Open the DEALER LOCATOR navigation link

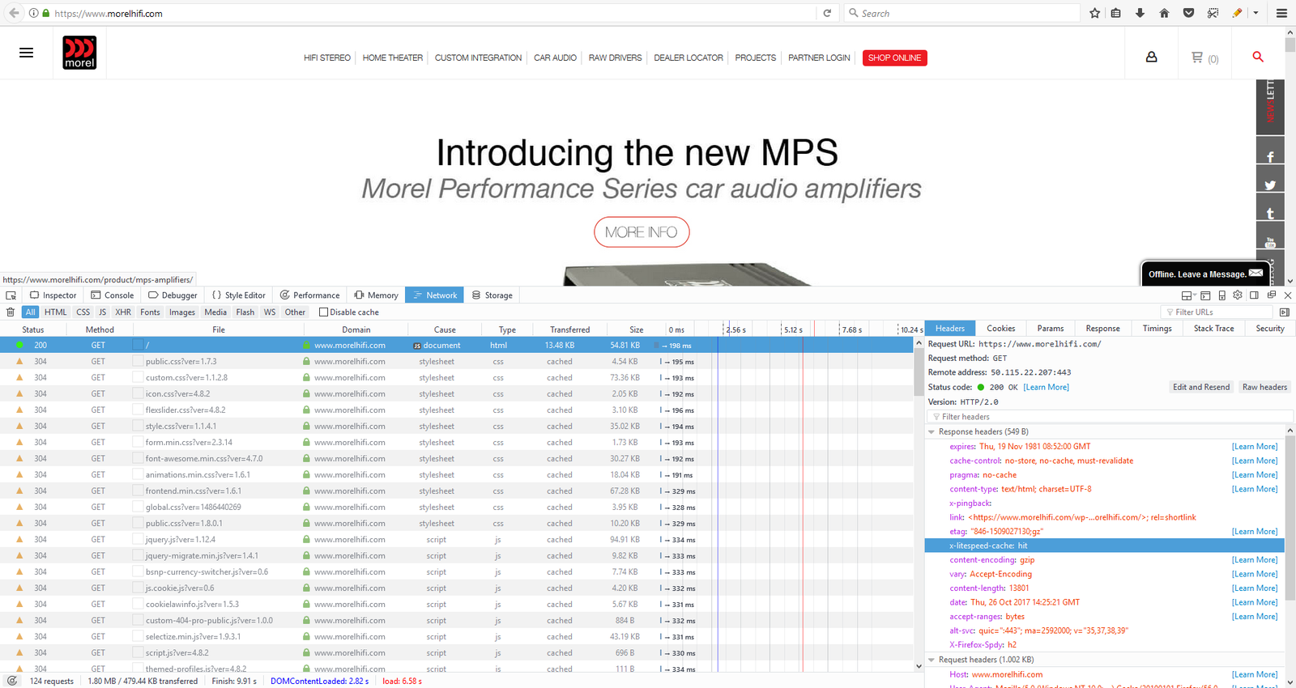pyautogui.click(x=688, y=58)
